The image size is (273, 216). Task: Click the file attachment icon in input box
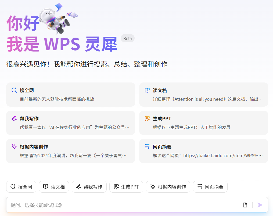[x=245, y=205]
